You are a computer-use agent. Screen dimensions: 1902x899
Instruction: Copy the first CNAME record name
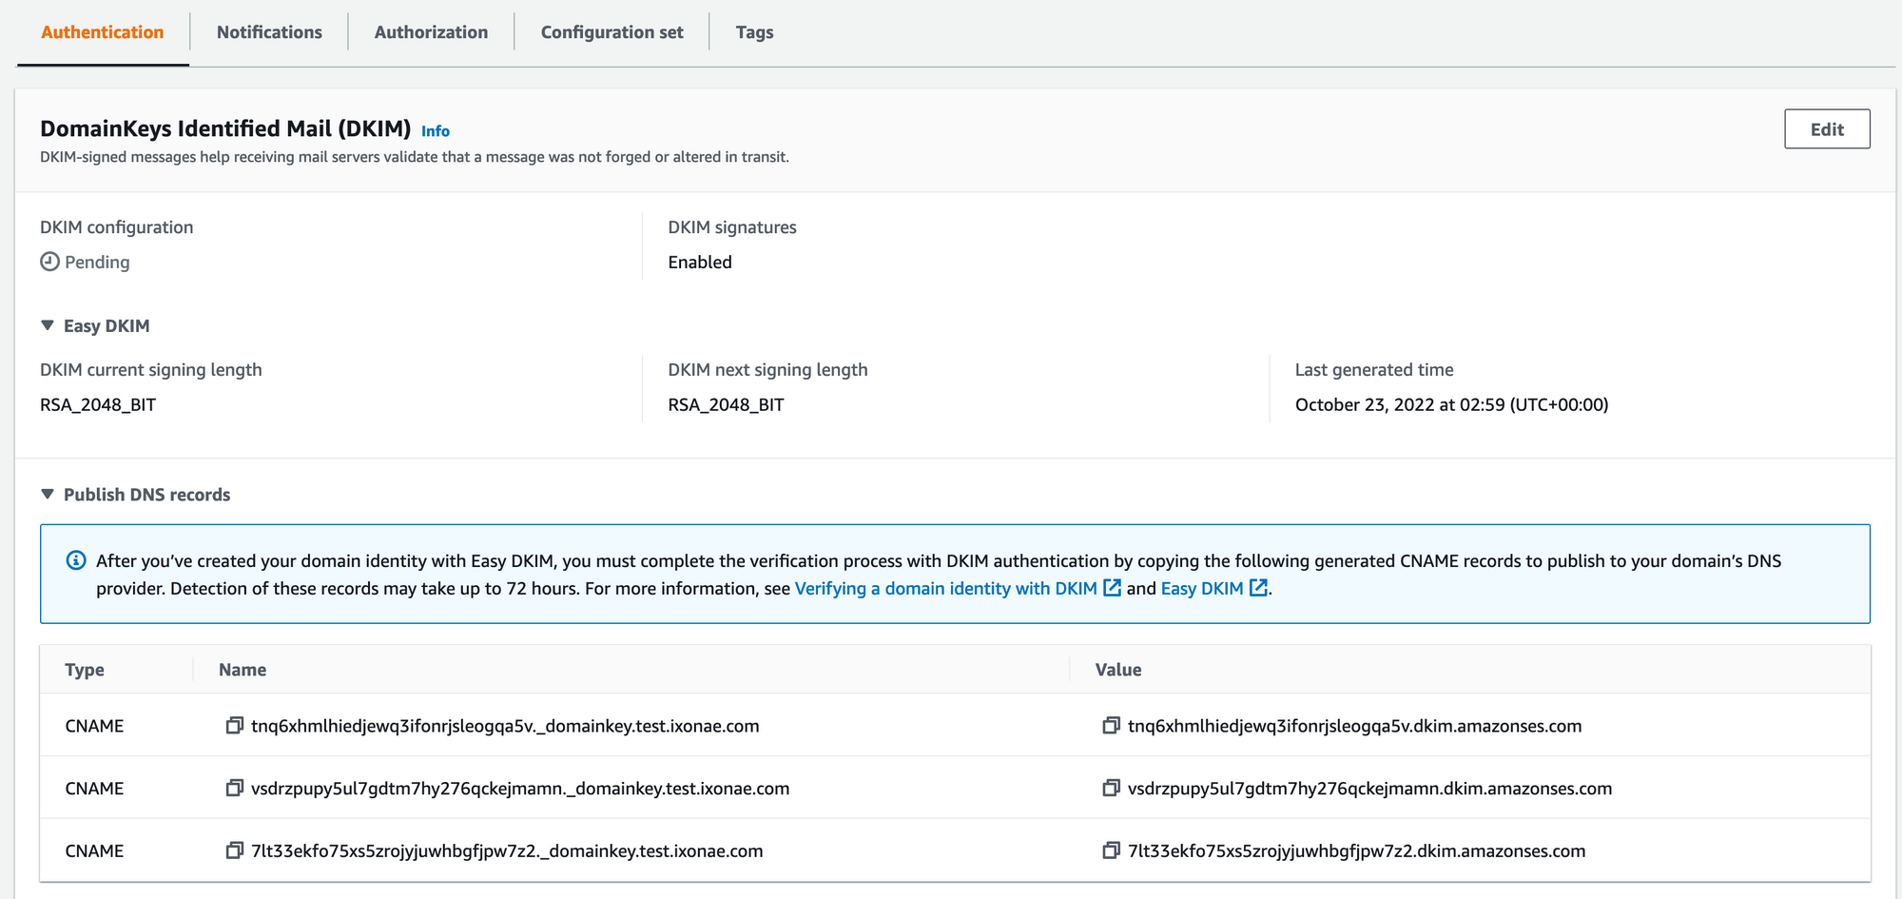233,725
